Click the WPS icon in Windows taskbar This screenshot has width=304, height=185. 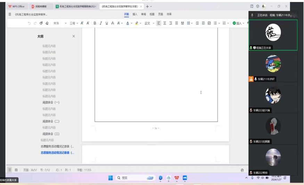click(176, 178)
